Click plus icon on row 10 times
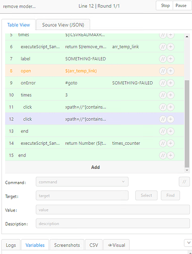This screenshot has height=254, width=192. coord(171,95)
